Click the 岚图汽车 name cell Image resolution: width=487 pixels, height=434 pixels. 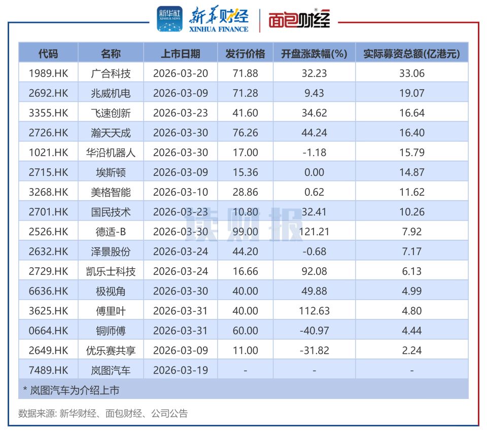[111, 370]
